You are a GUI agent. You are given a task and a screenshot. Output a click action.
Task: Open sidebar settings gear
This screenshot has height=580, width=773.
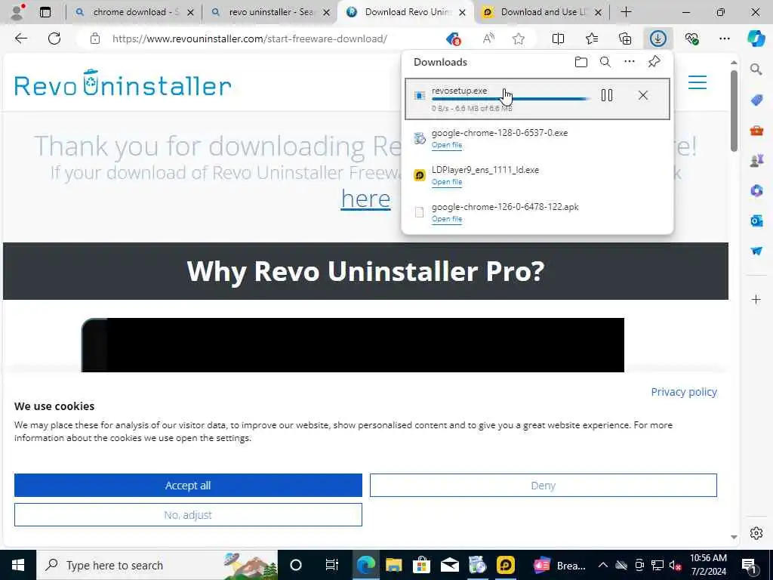[x=756, y=533]
